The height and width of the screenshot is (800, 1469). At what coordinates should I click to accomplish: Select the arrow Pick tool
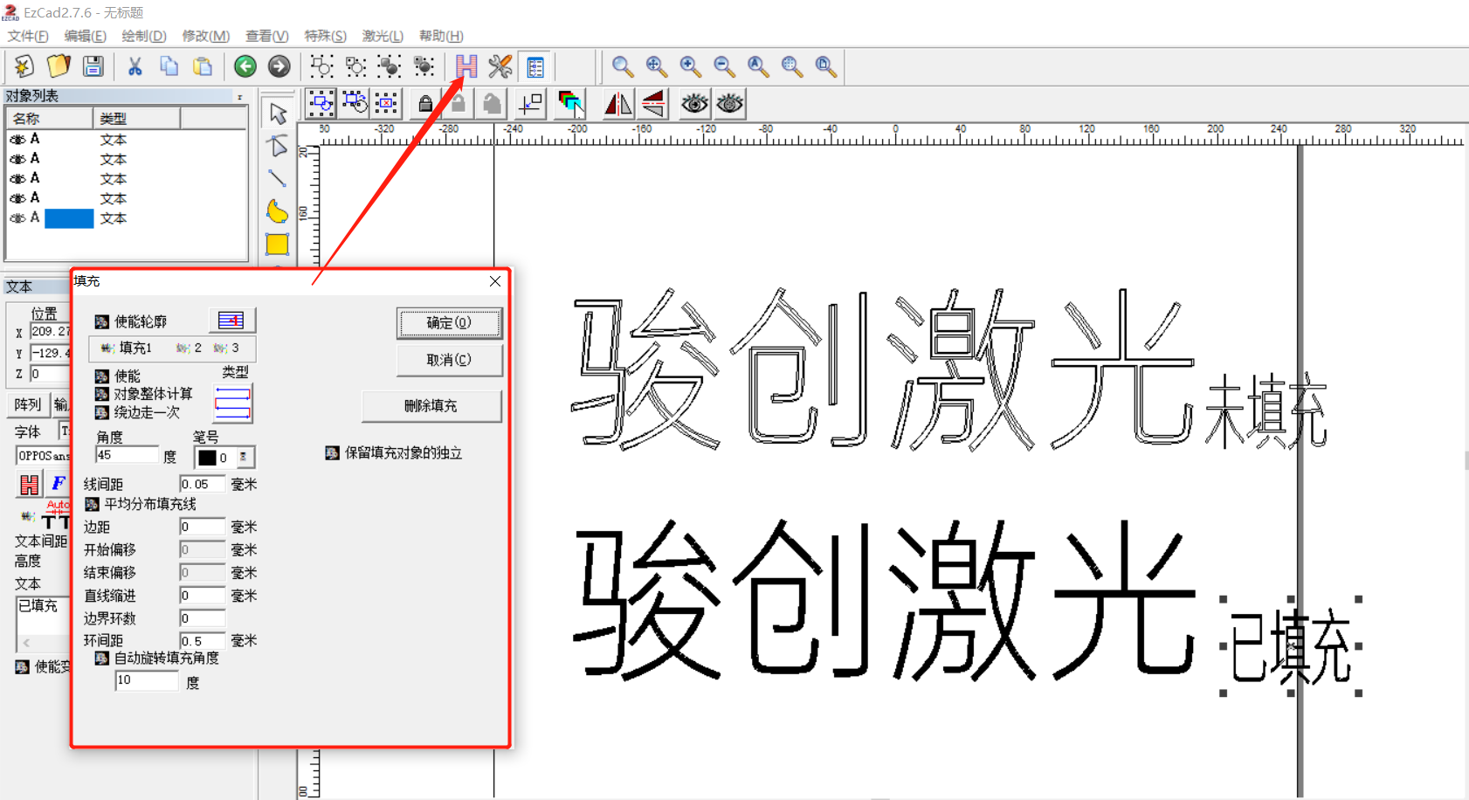pyautogui.click(x=278, y=114)
